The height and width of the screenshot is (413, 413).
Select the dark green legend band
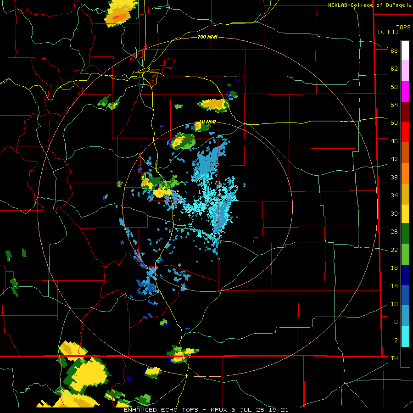[x=405, y=234]
